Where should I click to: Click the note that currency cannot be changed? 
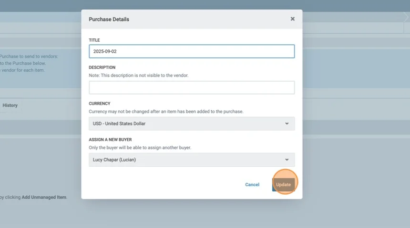pyautogui.click(x=166, y=112)
